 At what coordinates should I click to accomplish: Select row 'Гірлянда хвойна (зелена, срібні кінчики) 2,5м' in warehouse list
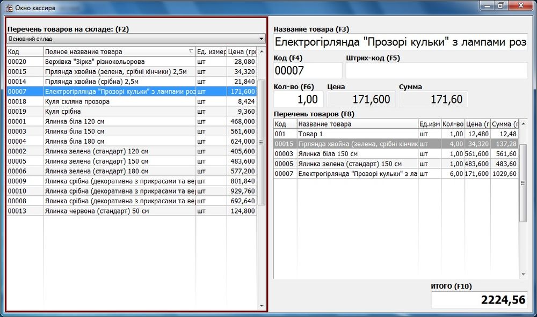tap(132, 71)
